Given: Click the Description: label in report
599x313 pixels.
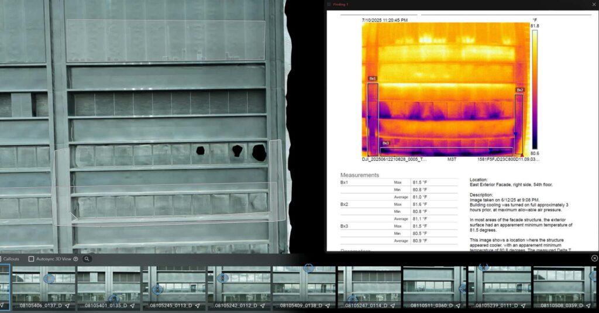Looking at the screenshot, I should pyautogui.click(x=481, y=195).
